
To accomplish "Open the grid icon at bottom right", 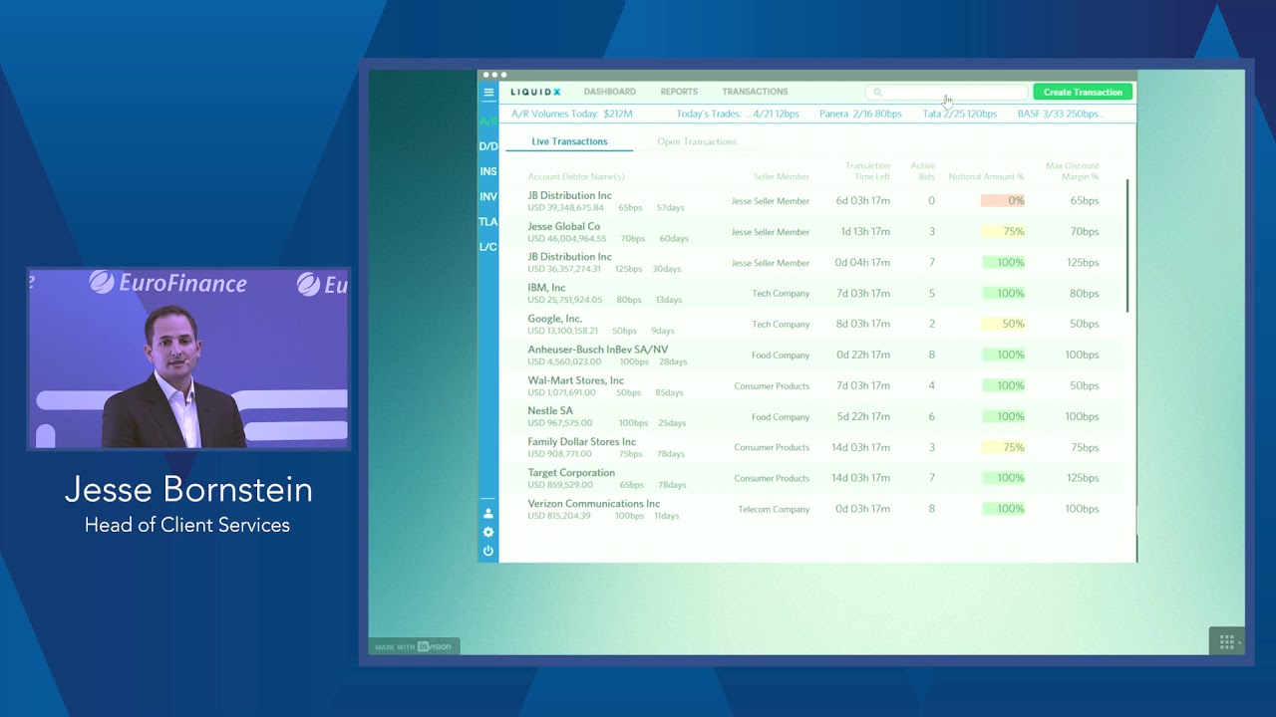I will (1227, 641).
